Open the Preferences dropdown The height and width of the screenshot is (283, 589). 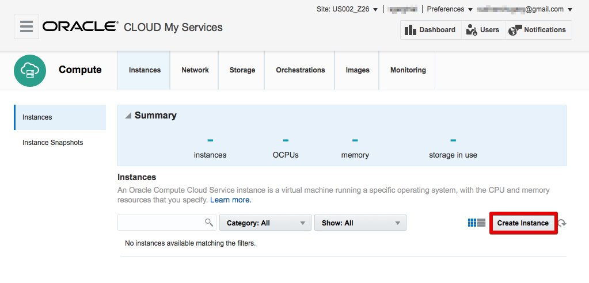pos(450,9)
